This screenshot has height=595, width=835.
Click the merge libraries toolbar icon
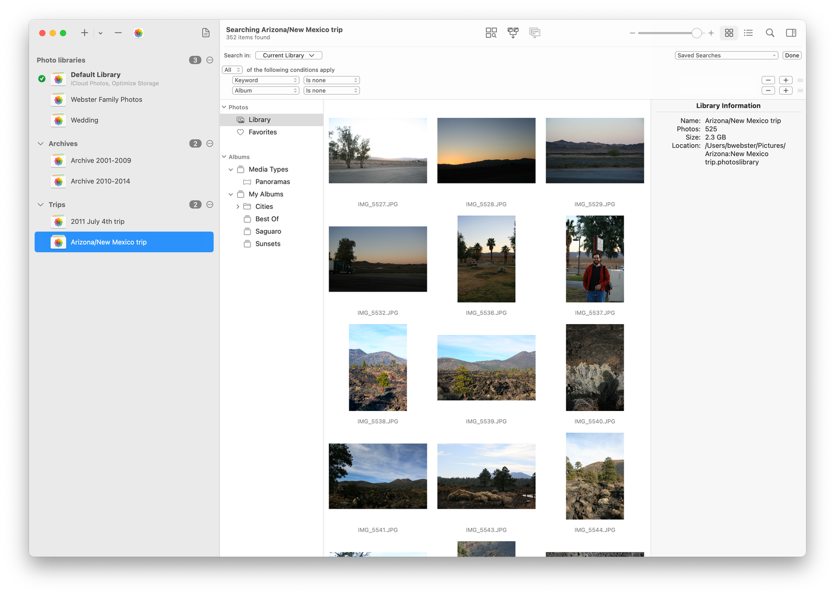[513, 33]
